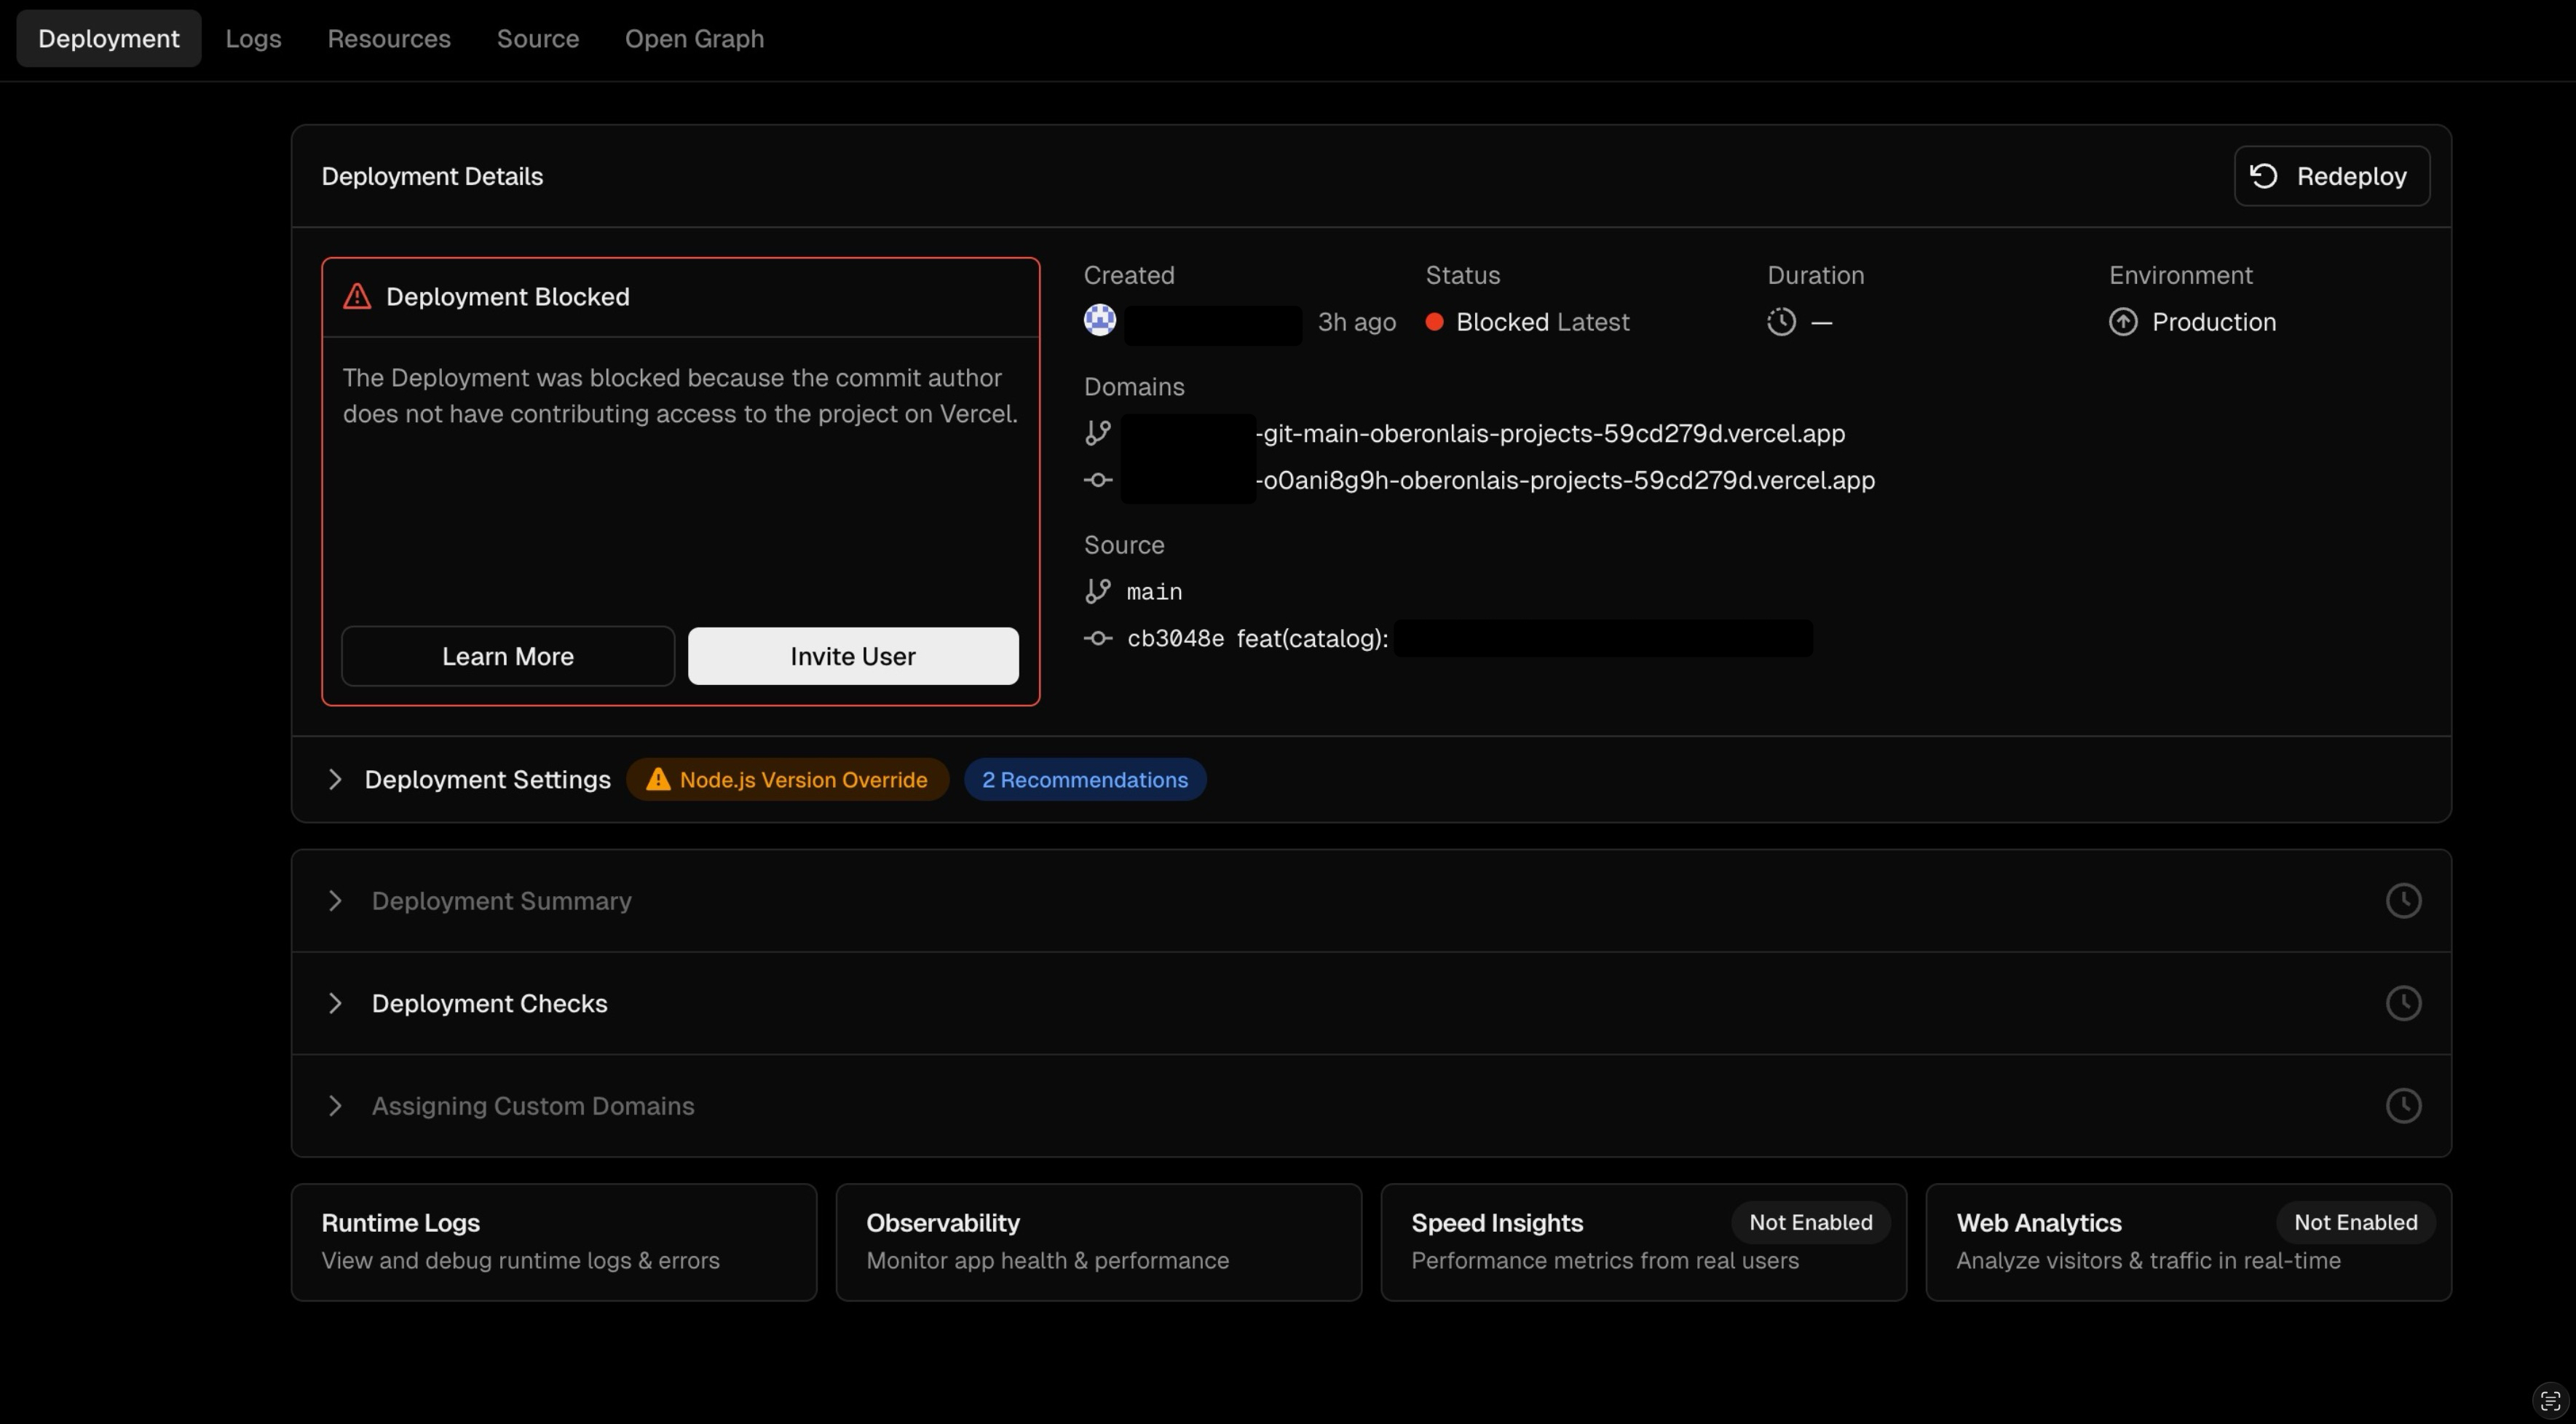
Task: Click the clock icon on Deployment Summary row
Action: (x=2404, y=900)
